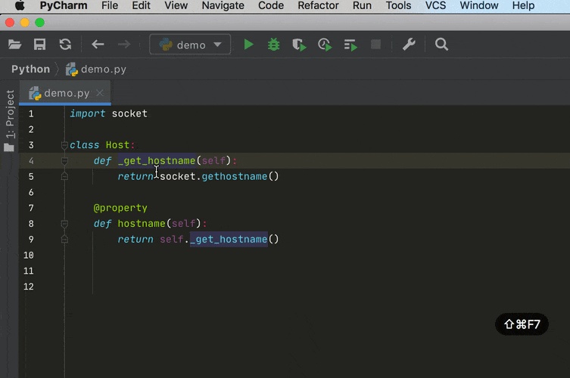This screenshot has height=378, width=570.
Task: Open the File menu
Action: pyautogui.click(x=110, y=5)
